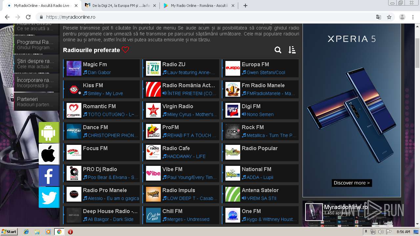This screenshot has width=420, height=236.
Task: Click Radio Impuls song LOW DEEP T
Action: click(x=192, y=198)
